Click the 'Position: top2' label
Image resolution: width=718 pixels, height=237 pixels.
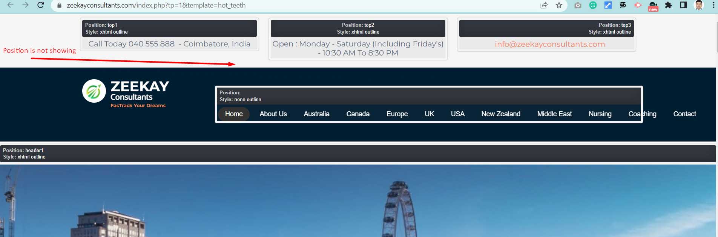358,25
